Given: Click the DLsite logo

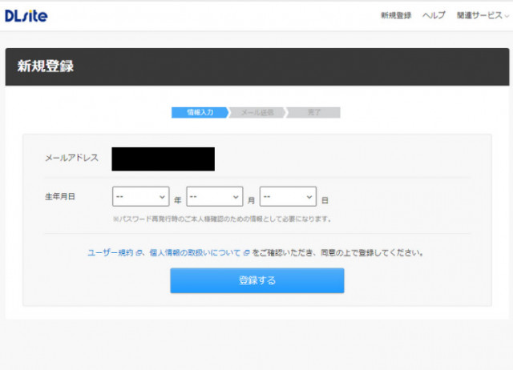Looking at the screenshot, I should click(x=26, y=16).
